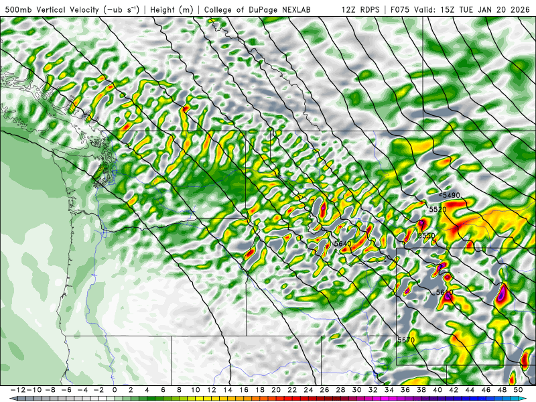Click the 26 value on color scale

tap(324, 390)
